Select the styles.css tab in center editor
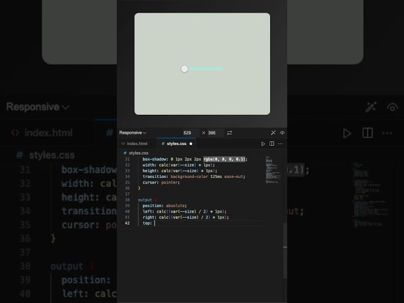This screenshot has width=404, height=303. 176,143
